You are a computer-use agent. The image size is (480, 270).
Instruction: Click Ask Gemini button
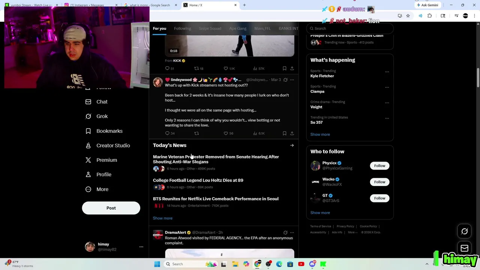427,5
